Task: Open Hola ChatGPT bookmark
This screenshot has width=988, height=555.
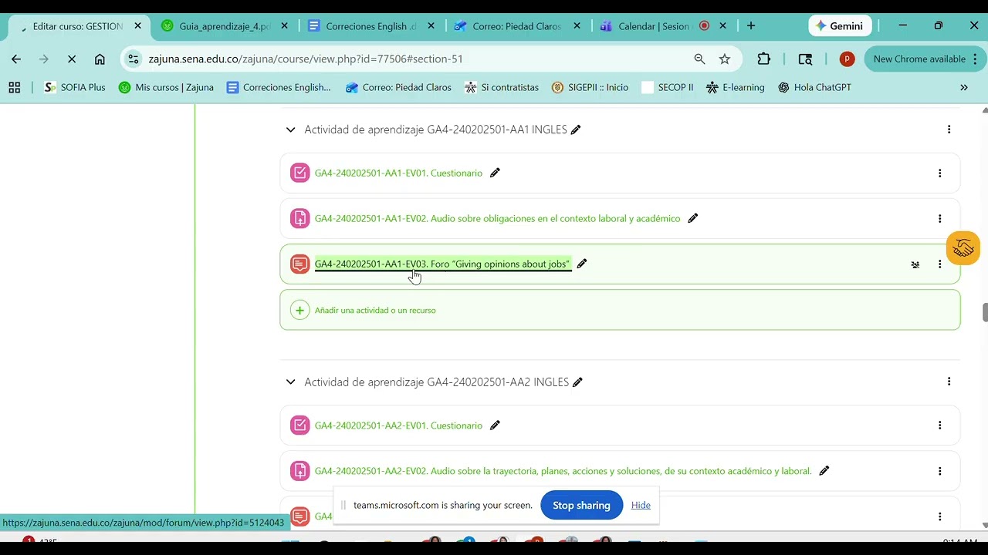Action: coord(814,87)
